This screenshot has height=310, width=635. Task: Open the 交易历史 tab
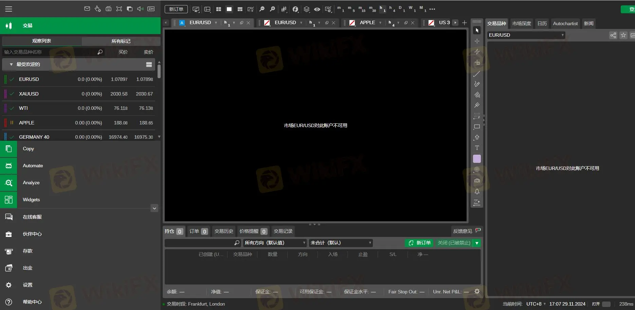223,231
